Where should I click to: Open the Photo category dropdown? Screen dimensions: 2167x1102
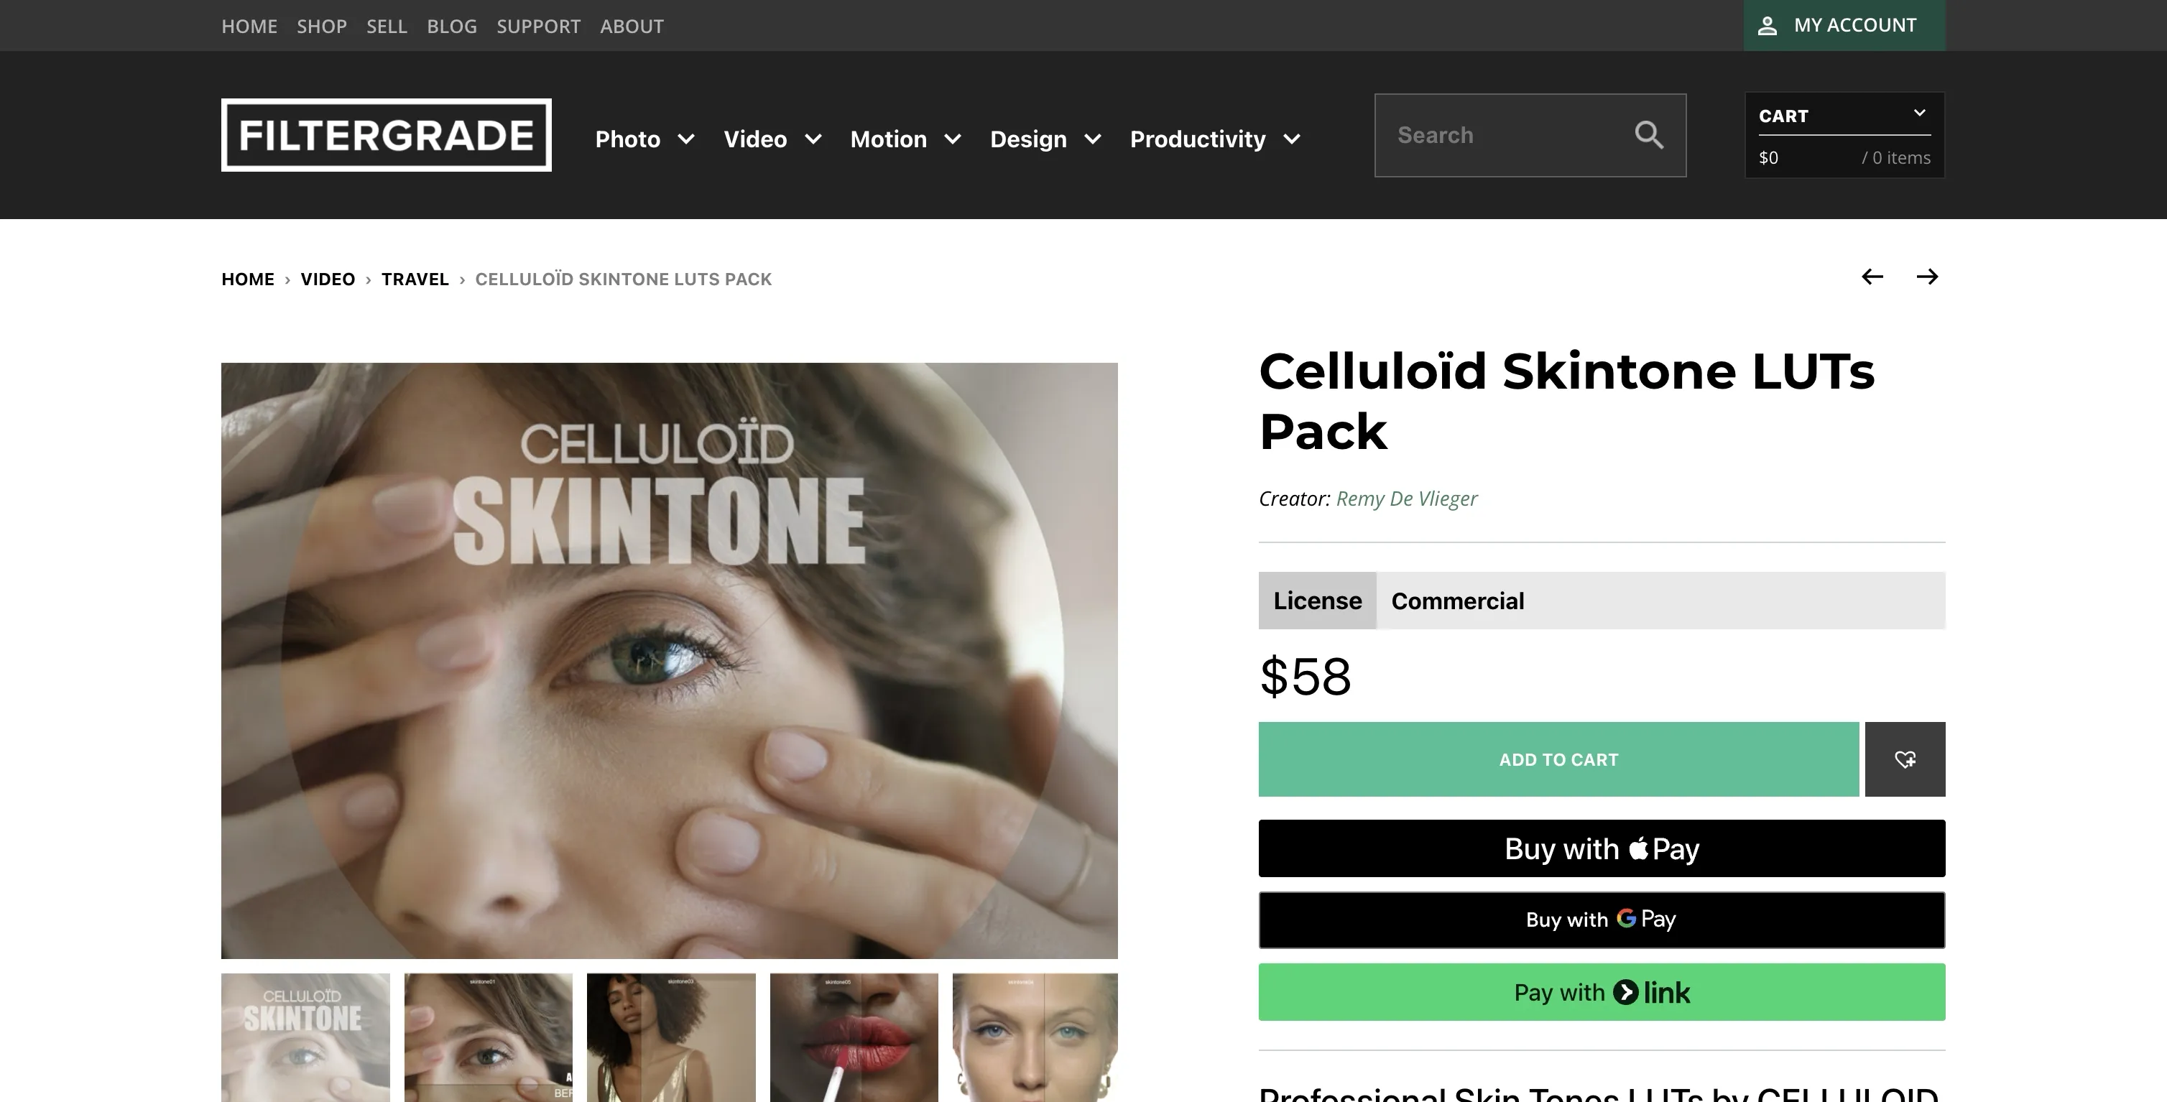pos(644,139)
